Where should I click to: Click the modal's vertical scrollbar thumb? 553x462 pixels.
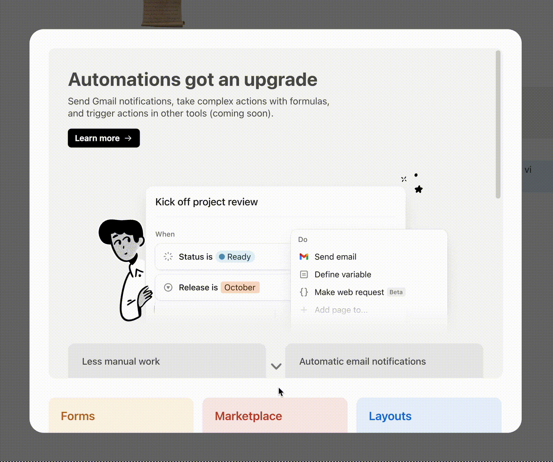pyautogui.click(x=498, y=124)
